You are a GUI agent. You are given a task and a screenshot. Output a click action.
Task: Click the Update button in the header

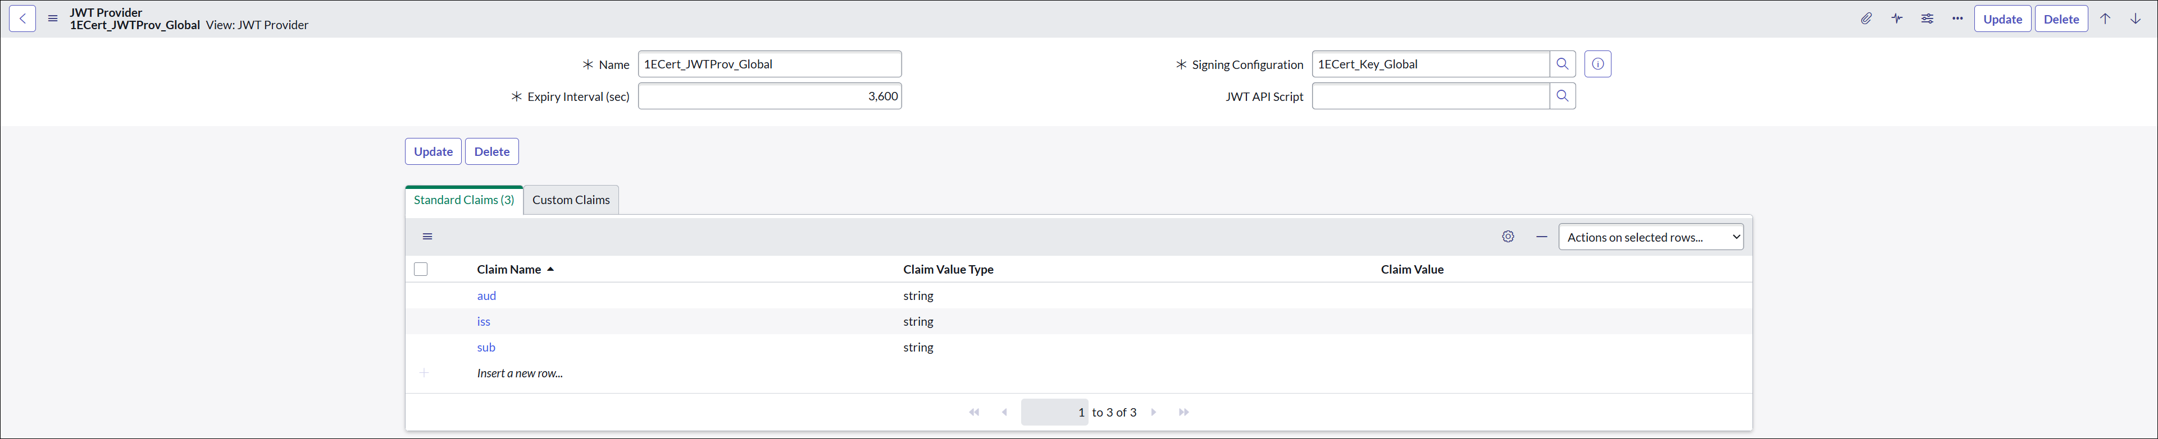(2002, 19)
